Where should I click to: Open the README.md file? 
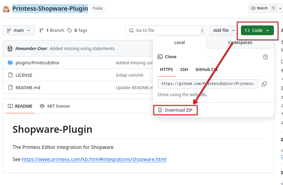pos(28,88)
